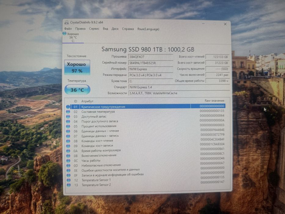Click the total working time value 3398 ч
285x214 pixels.
[217, 81]
